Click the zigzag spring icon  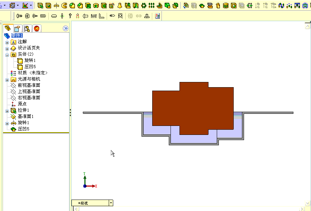(94, 16)
